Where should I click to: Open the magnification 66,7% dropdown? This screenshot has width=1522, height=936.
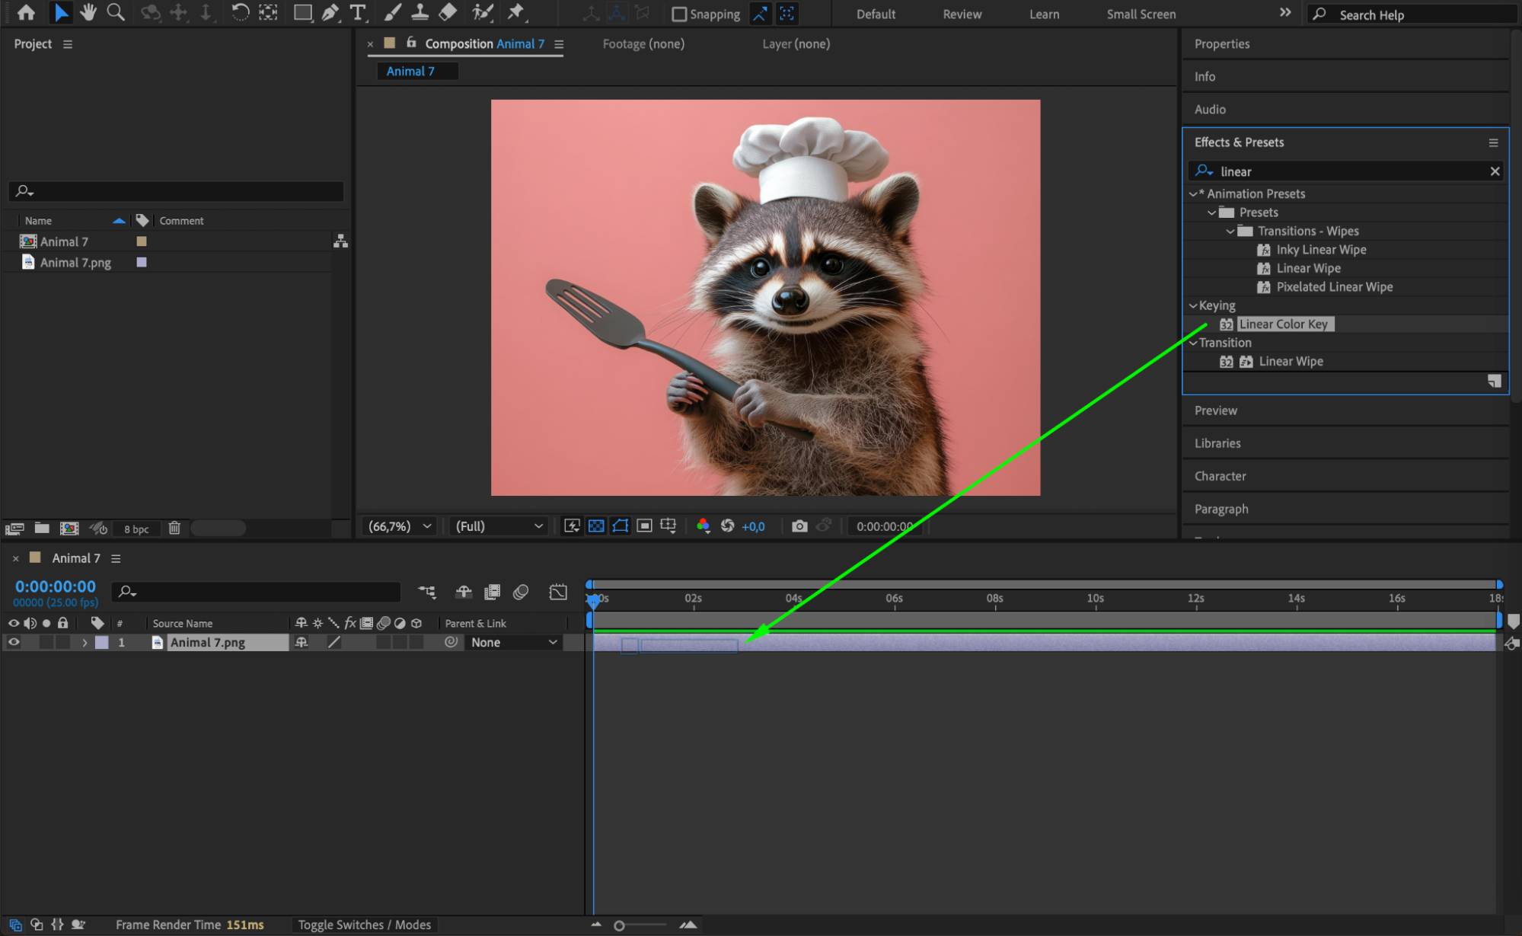(400, 526)
